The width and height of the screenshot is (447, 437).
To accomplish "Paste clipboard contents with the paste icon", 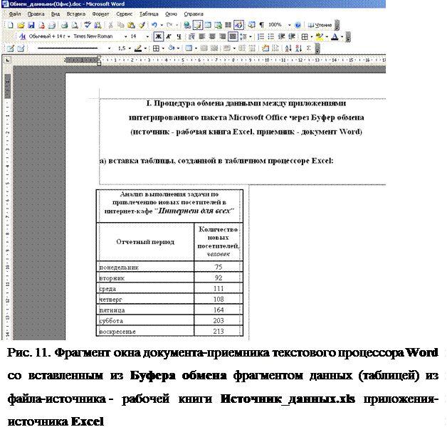I will tap(131, 25).
